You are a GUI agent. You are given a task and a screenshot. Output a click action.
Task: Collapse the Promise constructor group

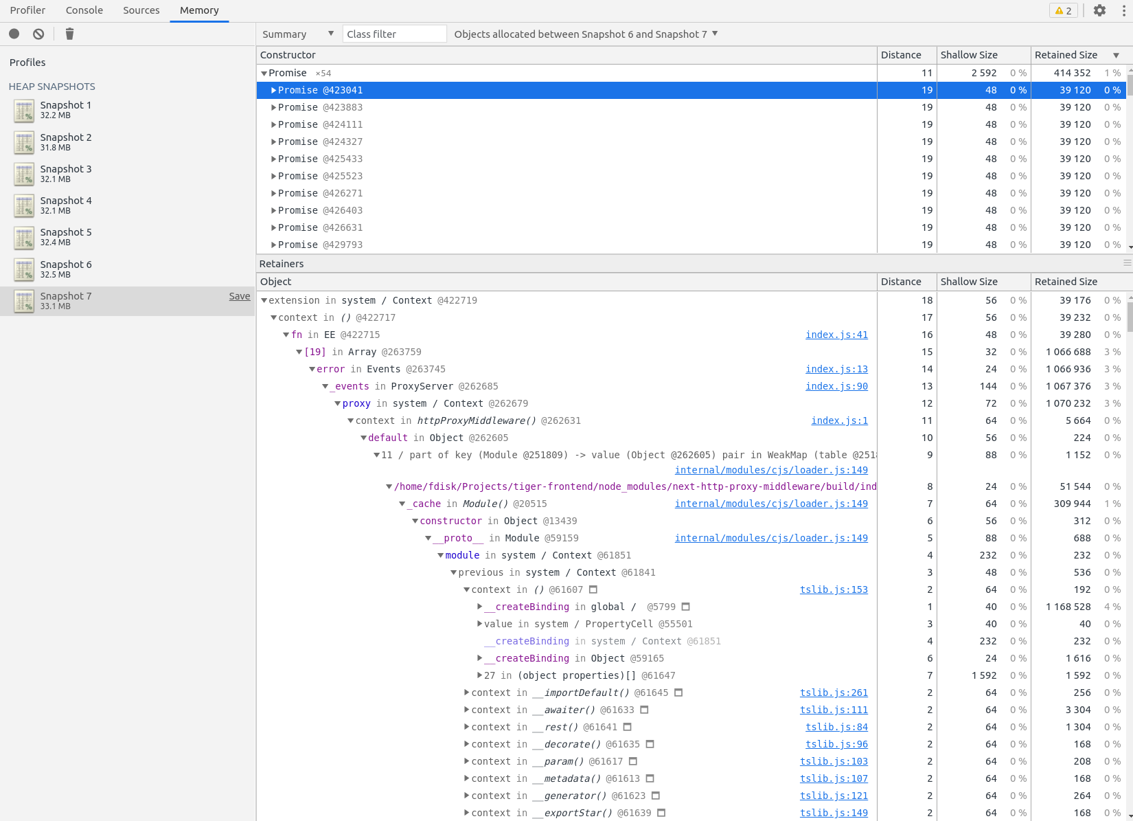pyautogui.click(x=264, y=73)
